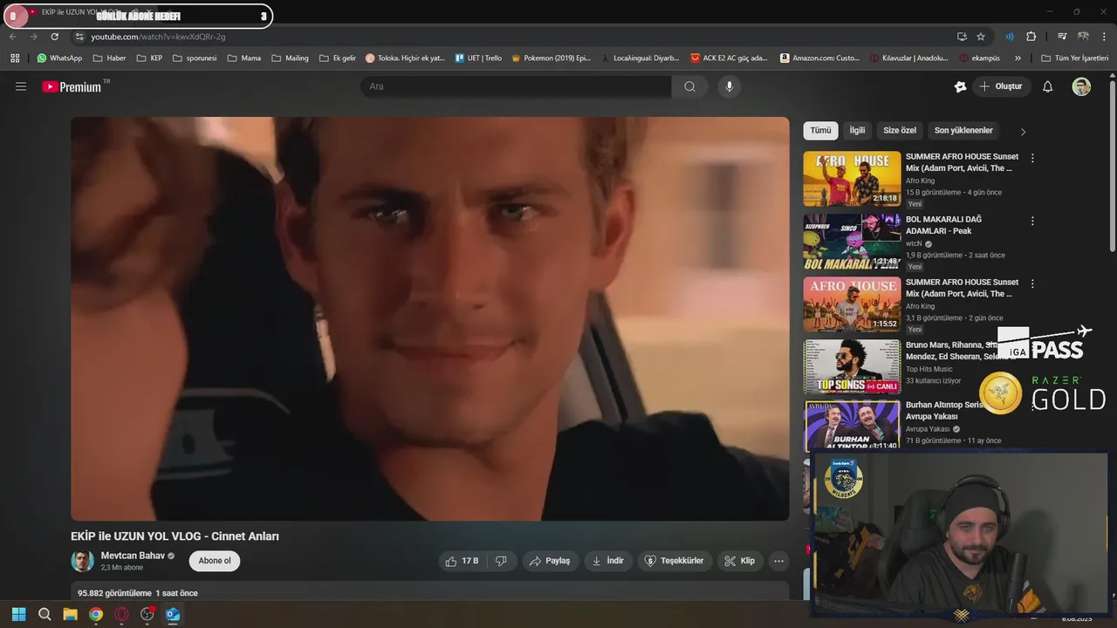Select the Size özel filter chip
The height and width of the screenshot is (628, 1117).
click(900, 131)
